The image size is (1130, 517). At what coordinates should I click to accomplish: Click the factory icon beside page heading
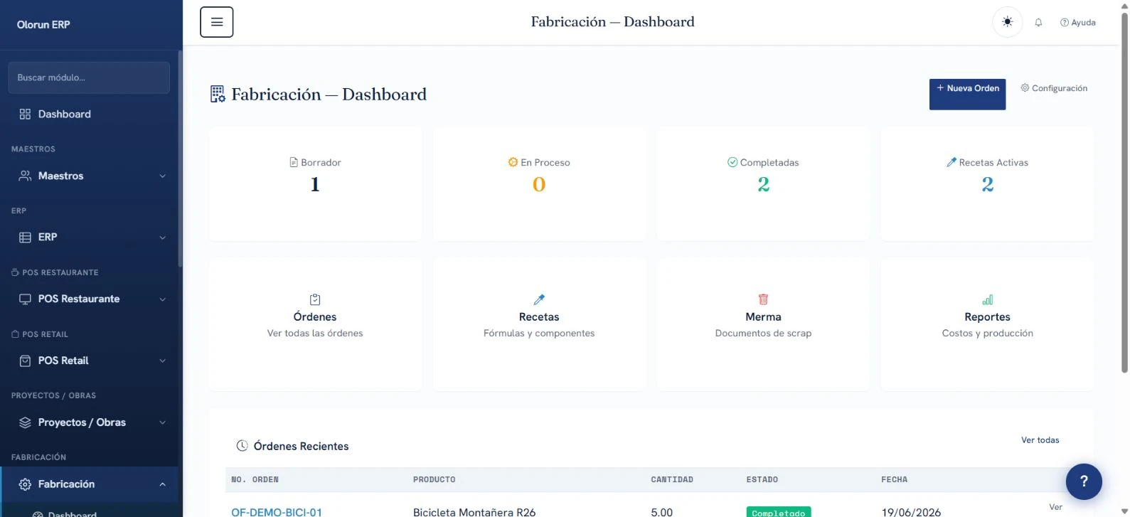(218, 94)
